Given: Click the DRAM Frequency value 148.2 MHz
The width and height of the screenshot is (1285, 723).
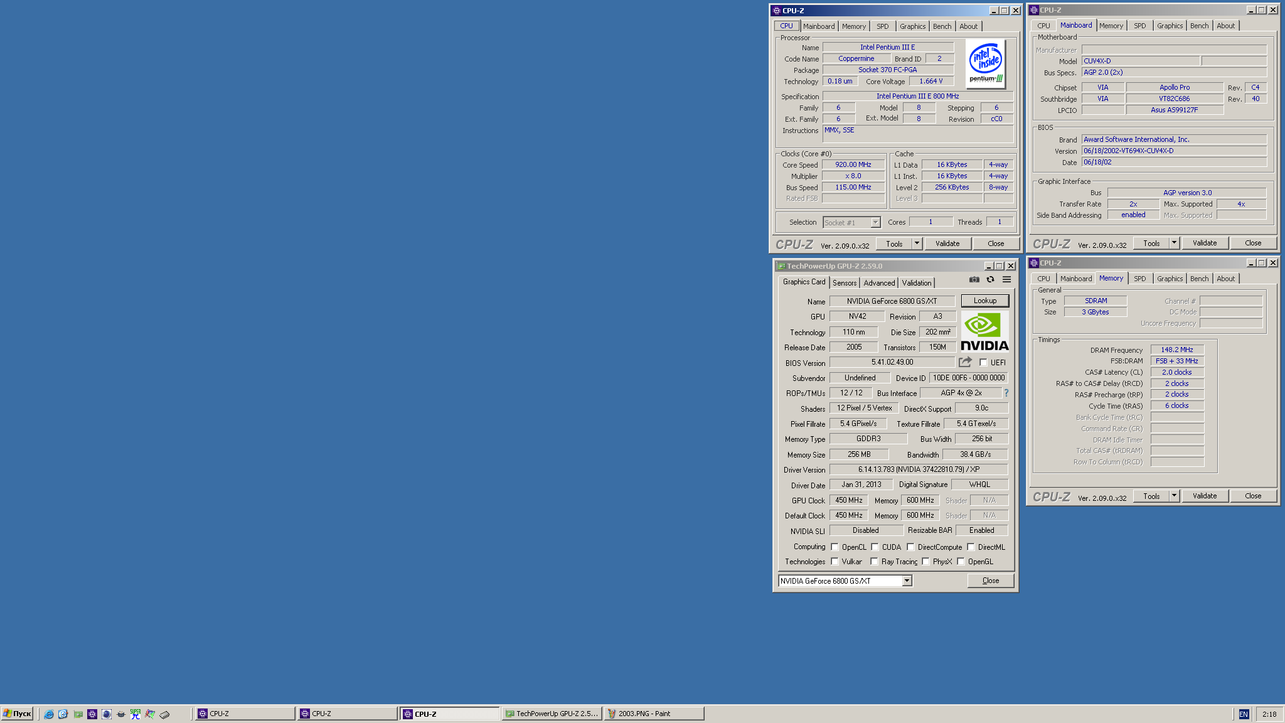Looking at the screenshot, I should (x=1176, y=350).
